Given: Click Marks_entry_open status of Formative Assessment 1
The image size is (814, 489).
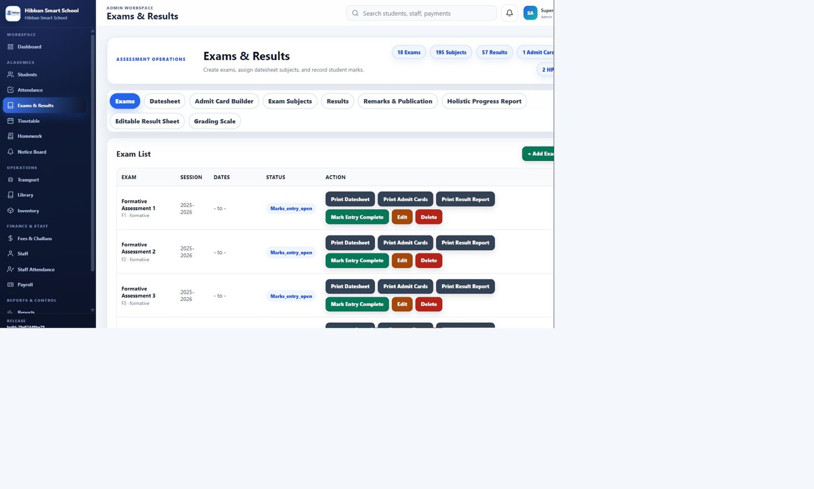Looking at the screenshot, I should pos(291,208).
